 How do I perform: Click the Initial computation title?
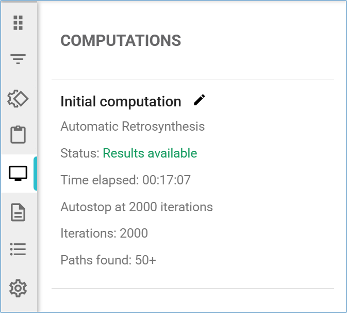[121, 102]
